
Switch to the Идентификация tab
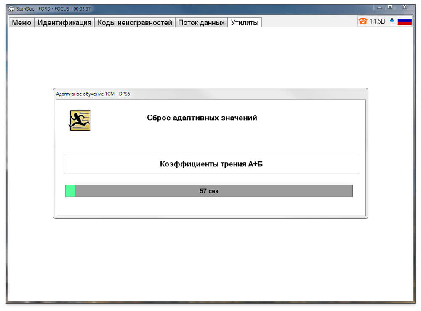(64, 23)
